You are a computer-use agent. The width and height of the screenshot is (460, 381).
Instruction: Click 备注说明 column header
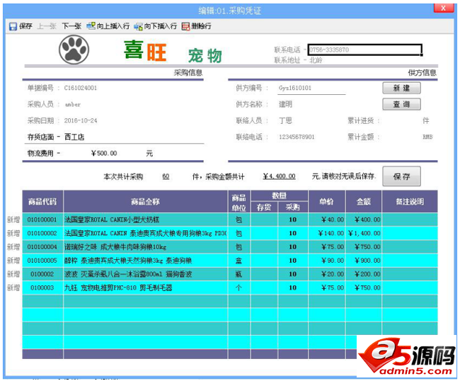coord(410,201)
